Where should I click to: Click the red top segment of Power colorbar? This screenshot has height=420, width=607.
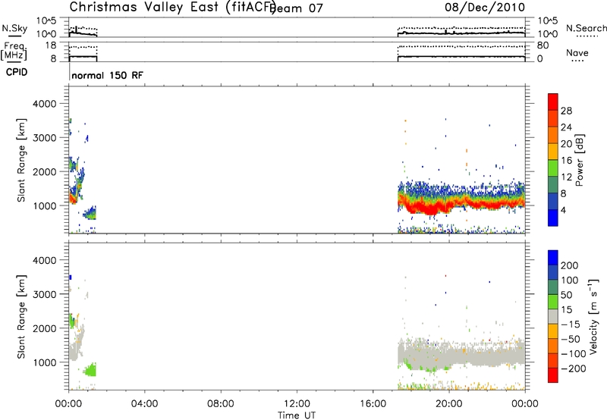(x=553, y=102)
